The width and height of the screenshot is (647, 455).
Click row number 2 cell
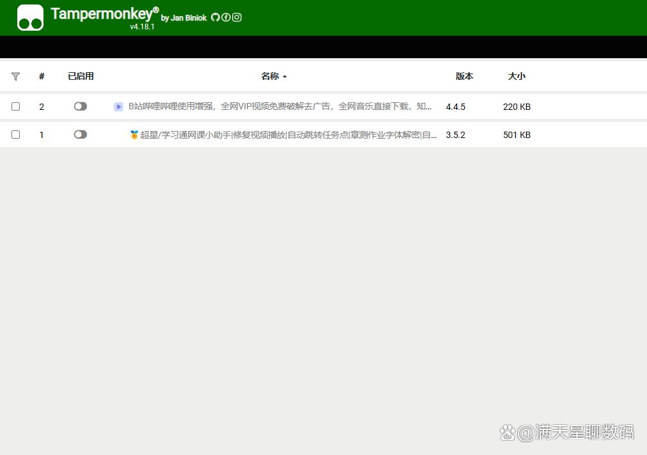(x=42, y=107)
